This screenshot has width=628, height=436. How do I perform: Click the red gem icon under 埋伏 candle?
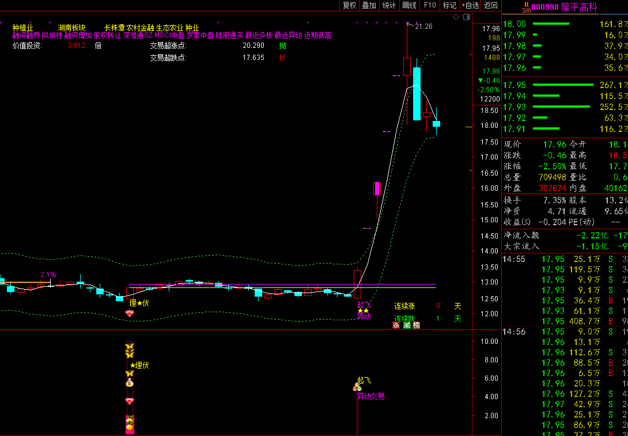(x=130, y=313)
